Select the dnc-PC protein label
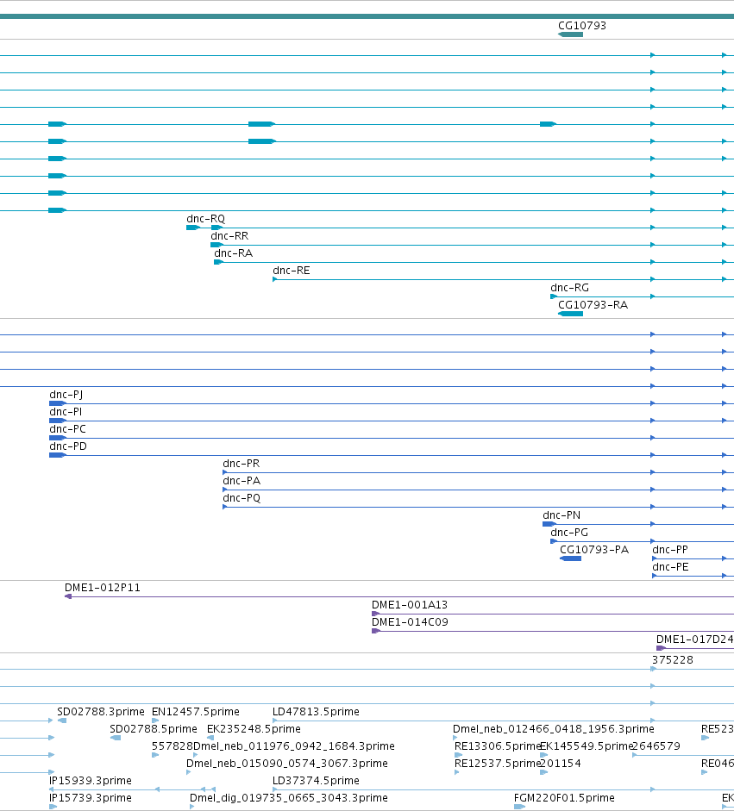The height and width of the screenshot is (811, 734). point(67,429)
